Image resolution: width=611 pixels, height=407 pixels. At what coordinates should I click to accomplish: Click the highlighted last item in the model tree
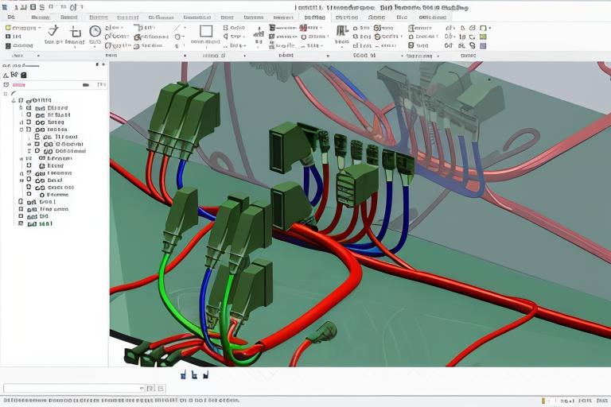(44, 223)
